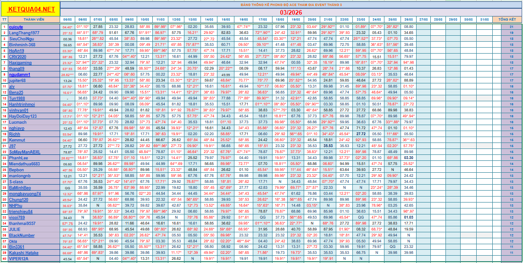Select the 31/03 date column header
523x263 pixels.
point(484,20)
